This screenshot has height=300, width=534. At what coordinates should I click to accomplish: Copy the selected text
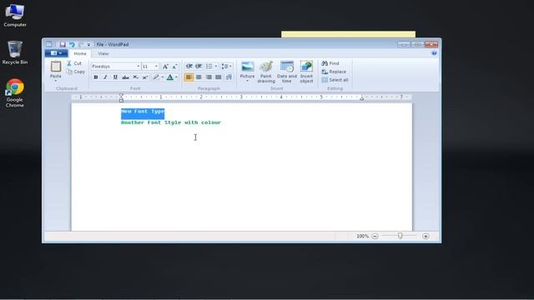coord(76,72)
